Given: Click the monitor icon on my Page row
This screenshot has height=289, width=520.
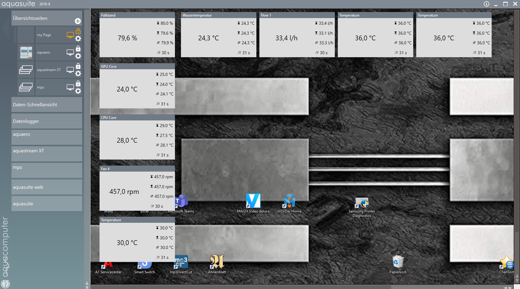Looking at the screenshot, I should coord(70,35).
